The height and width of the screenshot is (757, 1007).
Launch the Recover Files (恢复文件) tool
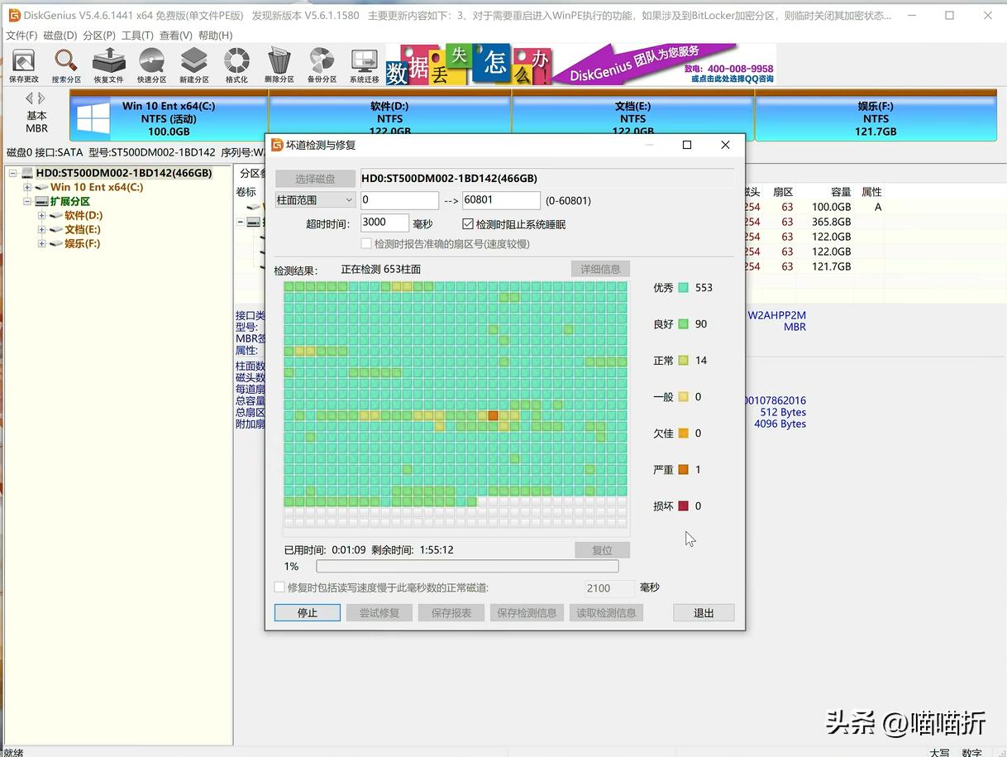(x=108, y=65)
